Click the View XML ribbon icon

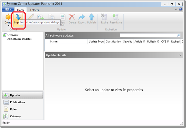coord(63,17)
